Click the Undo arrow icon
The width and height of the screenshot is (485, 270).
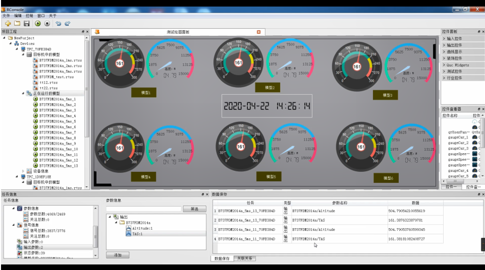coord(58,23)
